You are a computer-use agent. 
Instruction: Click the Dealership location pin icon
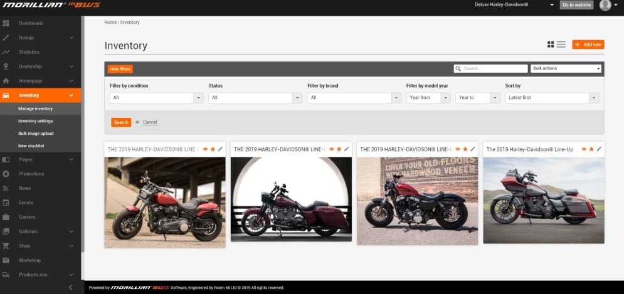6,66
